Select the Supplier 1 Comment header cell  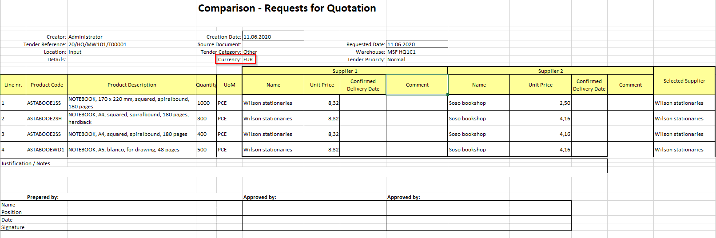417,85
